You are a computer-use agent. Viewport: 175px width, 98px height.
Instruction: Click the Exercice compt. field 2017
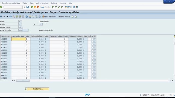point(21,27)
